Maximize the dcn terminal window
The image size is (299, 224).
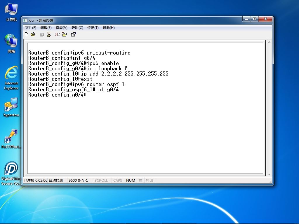coord(255,19)
